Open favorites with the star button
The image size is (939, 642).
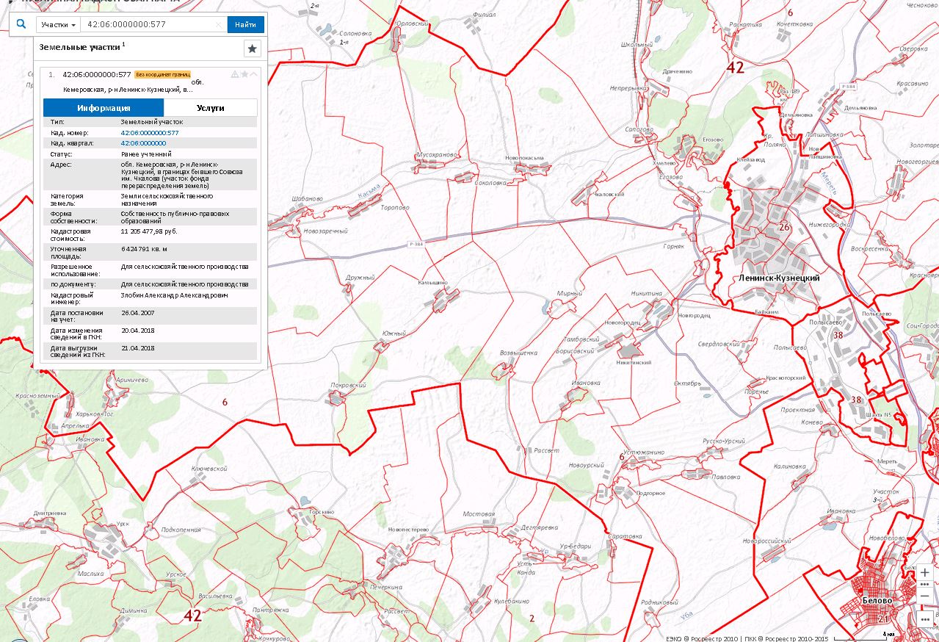(253, 48)
